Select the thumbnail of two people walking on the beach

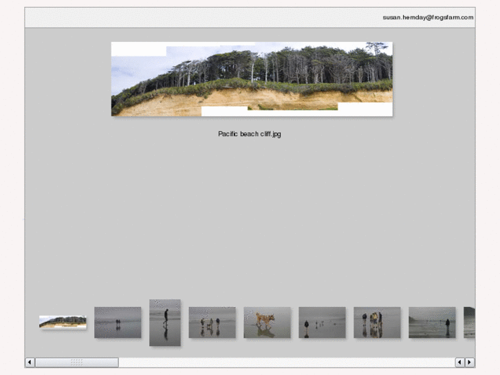pos(118,322)
